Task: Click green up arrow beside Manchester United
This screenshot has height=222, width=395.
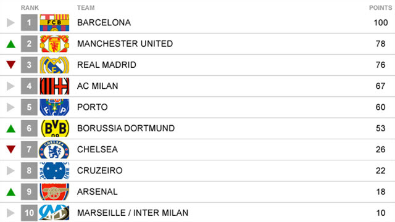Action: (11, 44)
